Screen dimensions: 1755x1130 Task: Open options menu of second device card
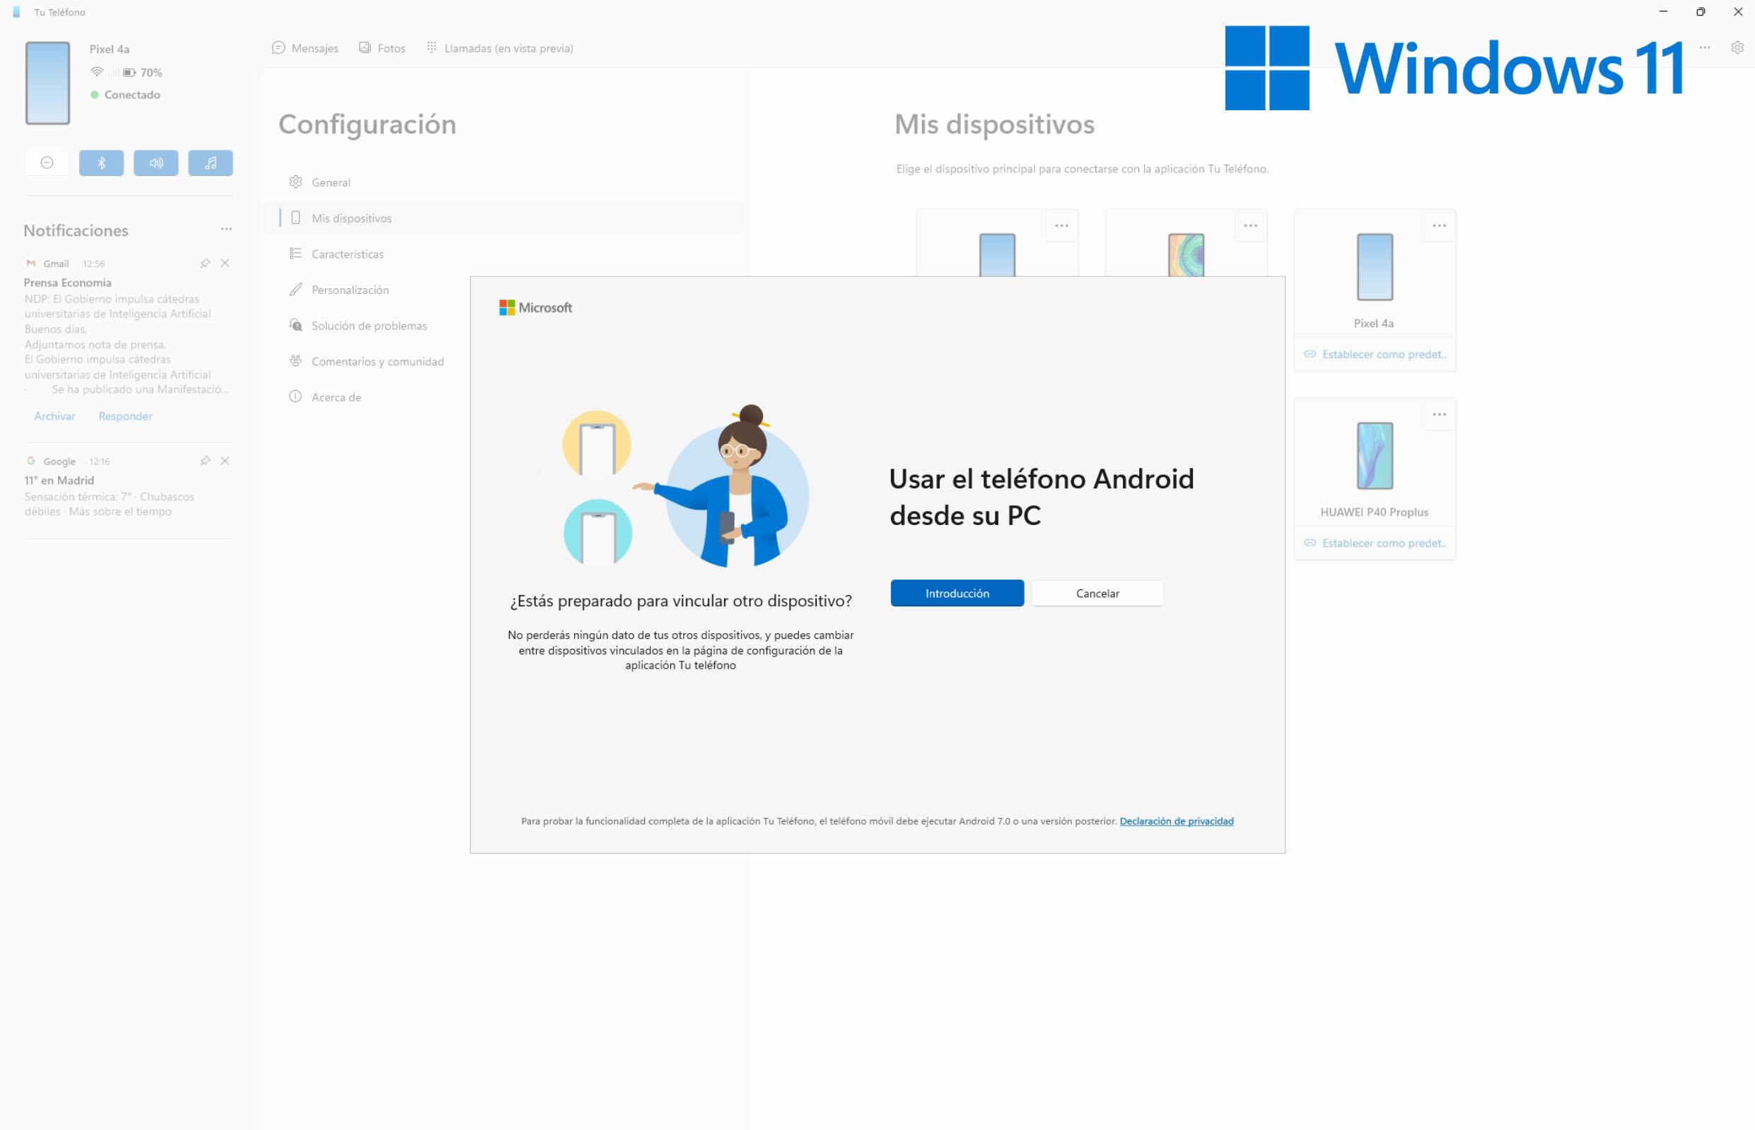click(1250, 226)
